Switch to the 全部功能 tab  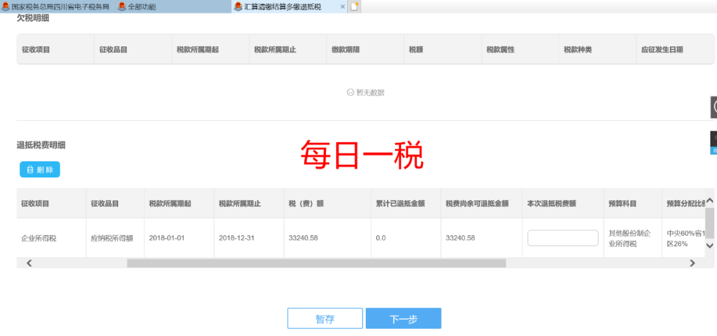[x=140, y=6]
